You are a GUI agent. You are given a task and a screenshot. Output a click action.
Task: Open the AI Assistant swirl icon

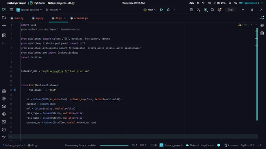pos(191,10)
